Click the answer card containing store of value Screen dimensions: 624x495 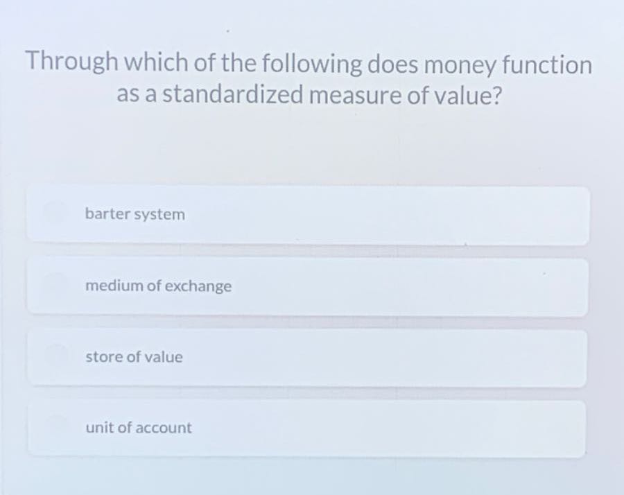(305, 357)
